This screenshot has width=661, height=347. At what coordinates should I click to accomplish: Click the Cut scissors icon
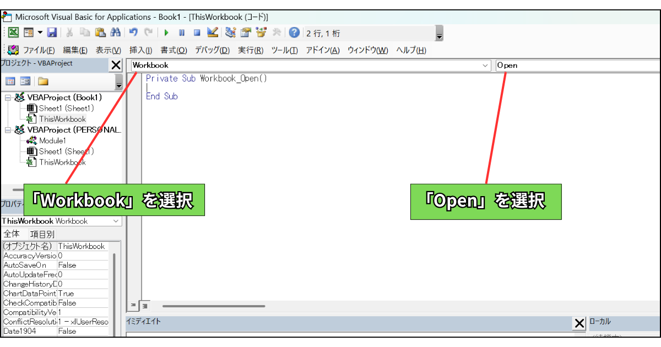pos(70,32)
